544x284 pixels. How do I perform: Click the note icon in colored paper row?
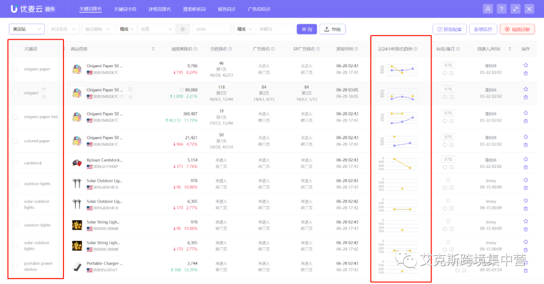click(x=451, y=145)
